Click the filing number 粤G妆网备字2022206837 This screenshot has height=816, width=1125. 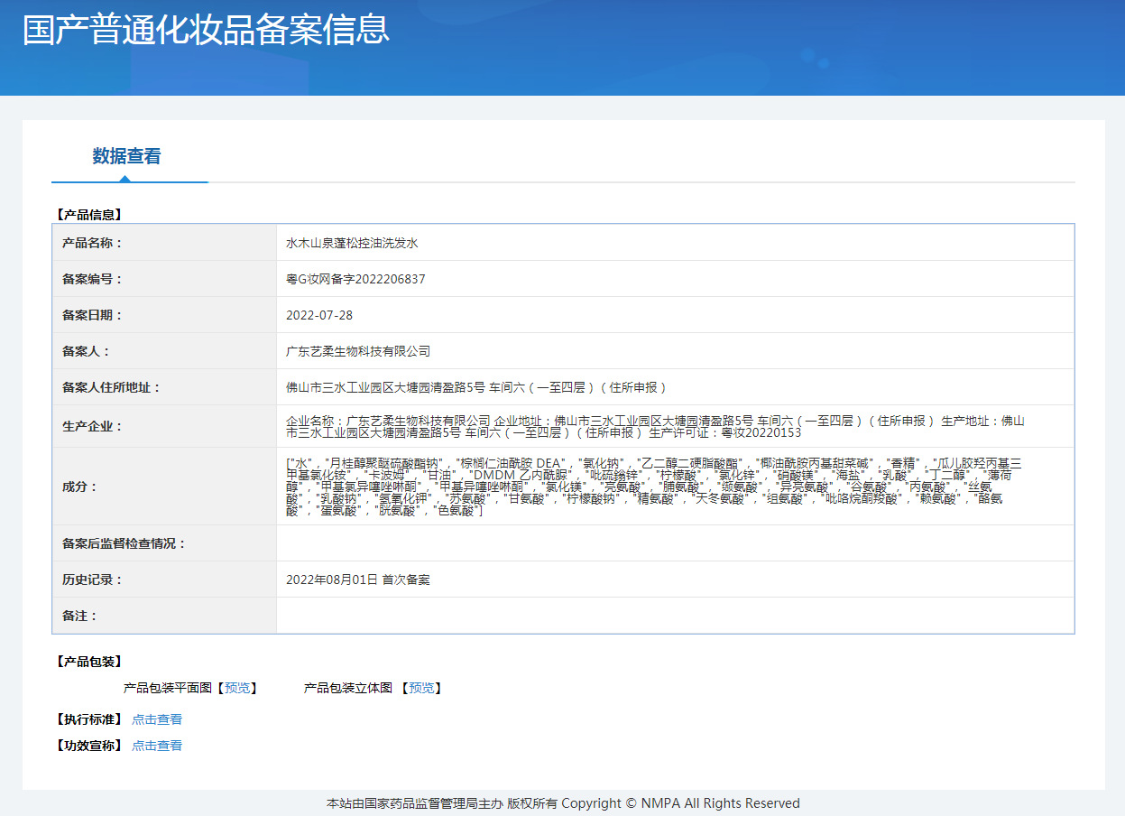pos(355,279)
